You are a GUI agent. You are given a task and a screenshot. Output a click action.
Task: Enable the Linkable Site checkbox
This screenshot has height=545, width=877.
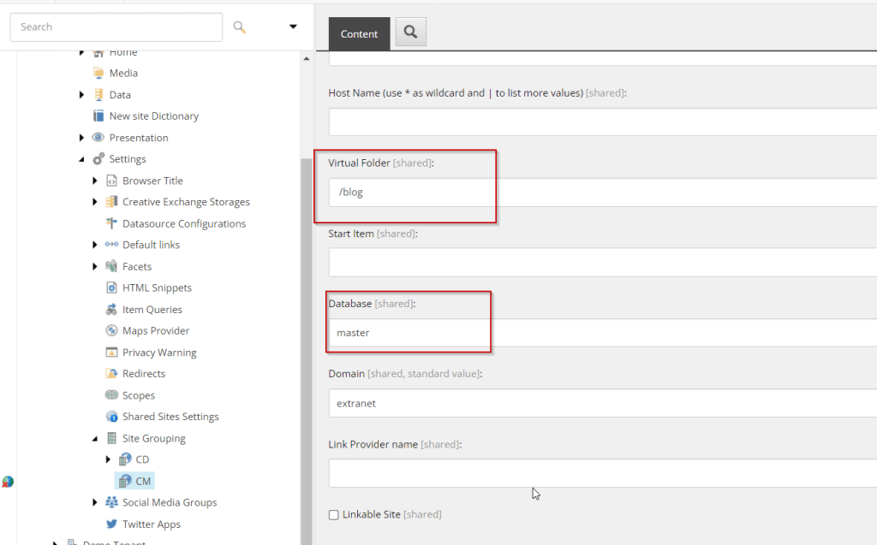[x=334, y=515]
